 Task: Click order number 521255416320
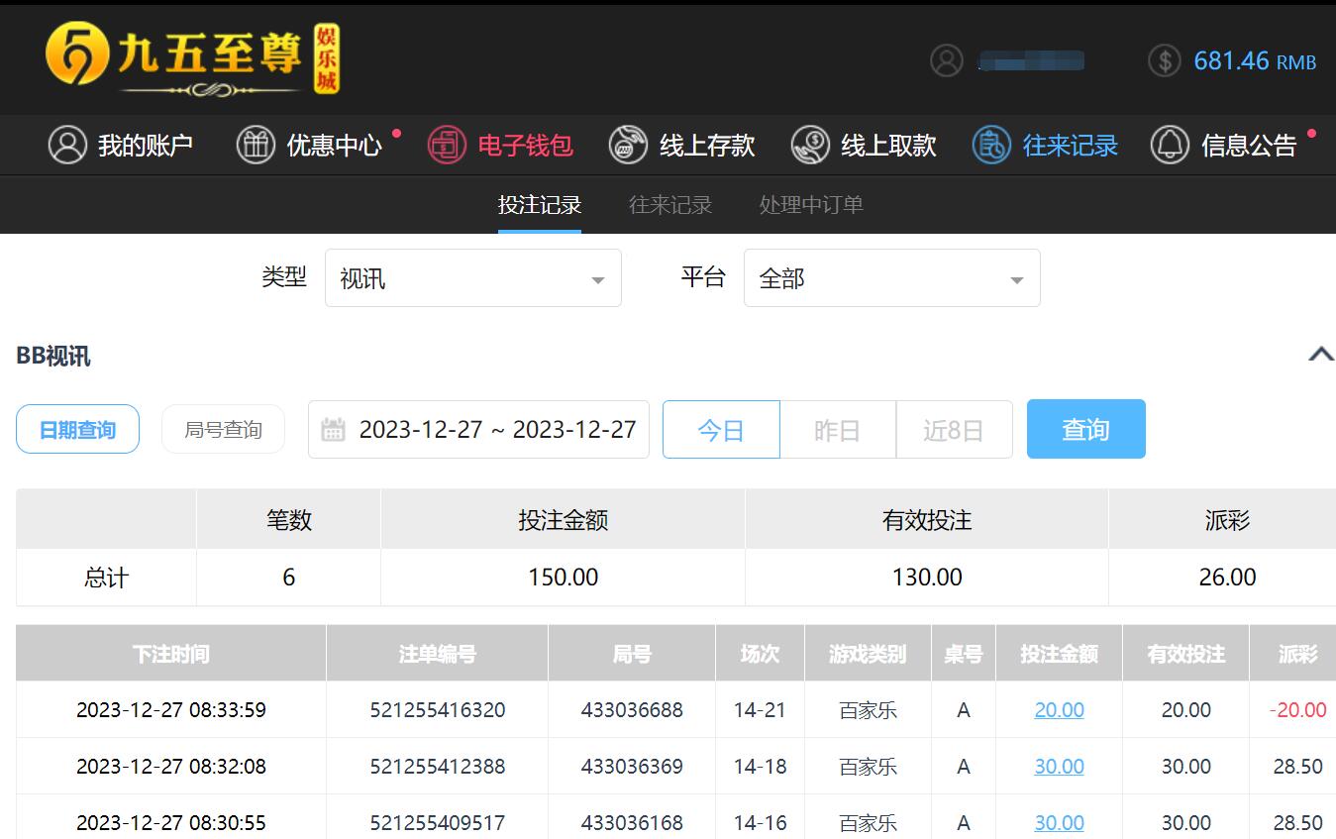point(438,710)
